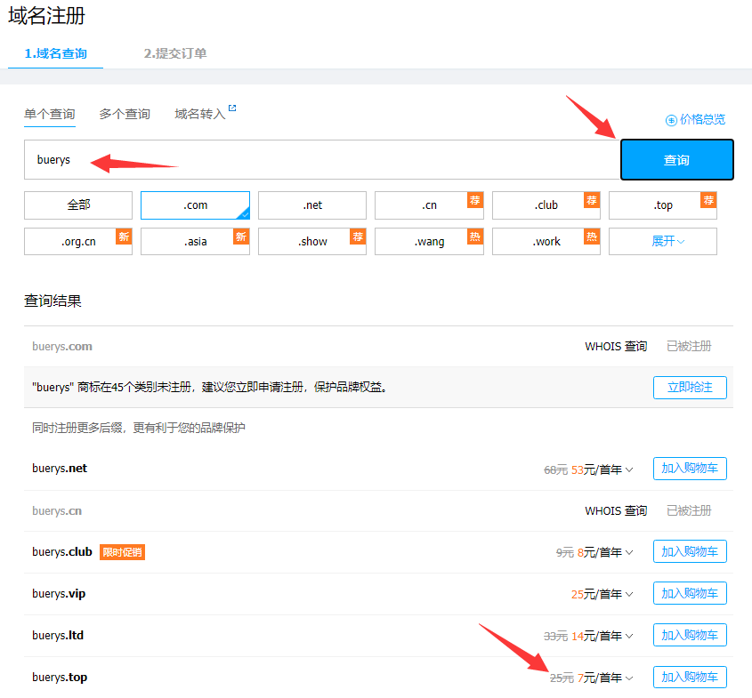The image size is (752, 698).
Task: Click the external link icon beside 域名转入
Action: click(232, 108)
